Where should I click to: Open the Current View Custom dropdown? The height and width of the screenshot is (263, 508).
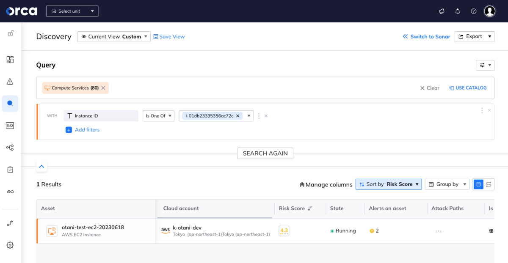click(x=114, y=37)
